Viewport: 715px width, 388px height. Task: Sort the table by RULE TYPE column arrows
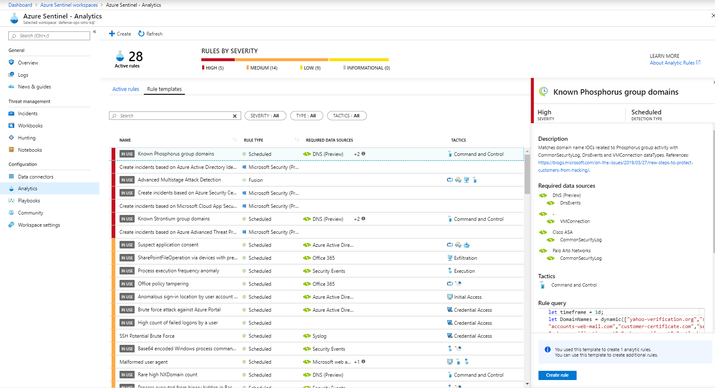coord(297,140)
